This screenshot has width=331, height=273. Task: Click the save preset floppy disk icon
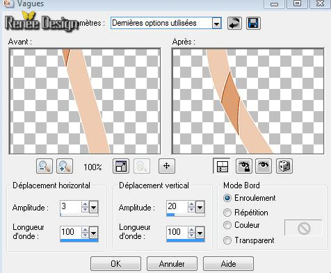point(253,23)
